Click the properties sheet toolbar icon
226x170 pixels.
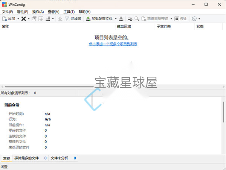click(34, 19)
